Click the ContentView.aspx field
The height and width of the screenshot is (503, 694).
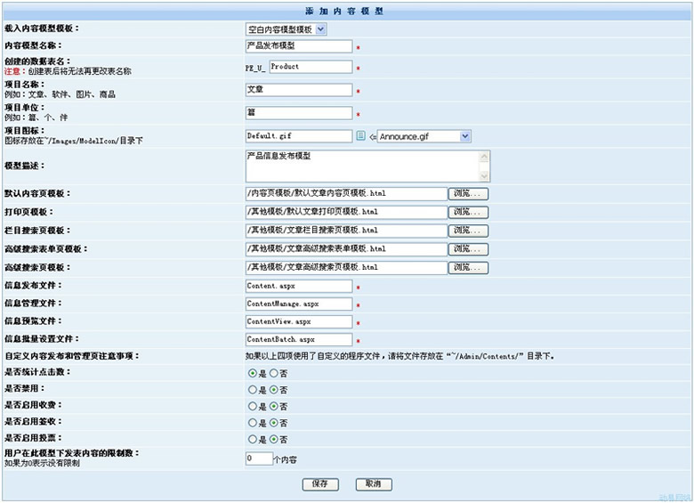point(299,321)
